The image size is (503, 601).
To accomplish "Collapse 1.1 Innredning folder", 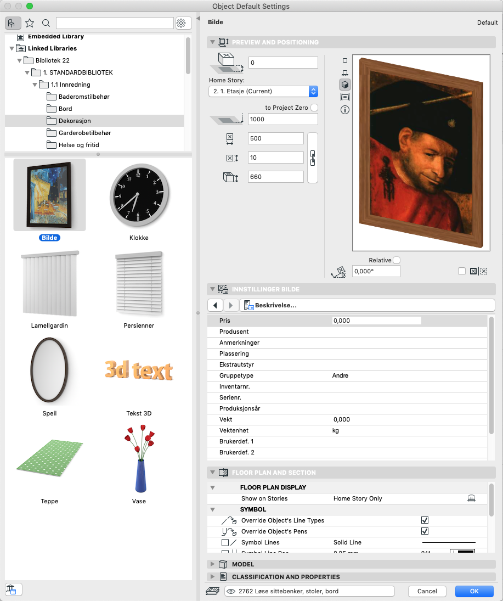I will (x=35, y=85).
